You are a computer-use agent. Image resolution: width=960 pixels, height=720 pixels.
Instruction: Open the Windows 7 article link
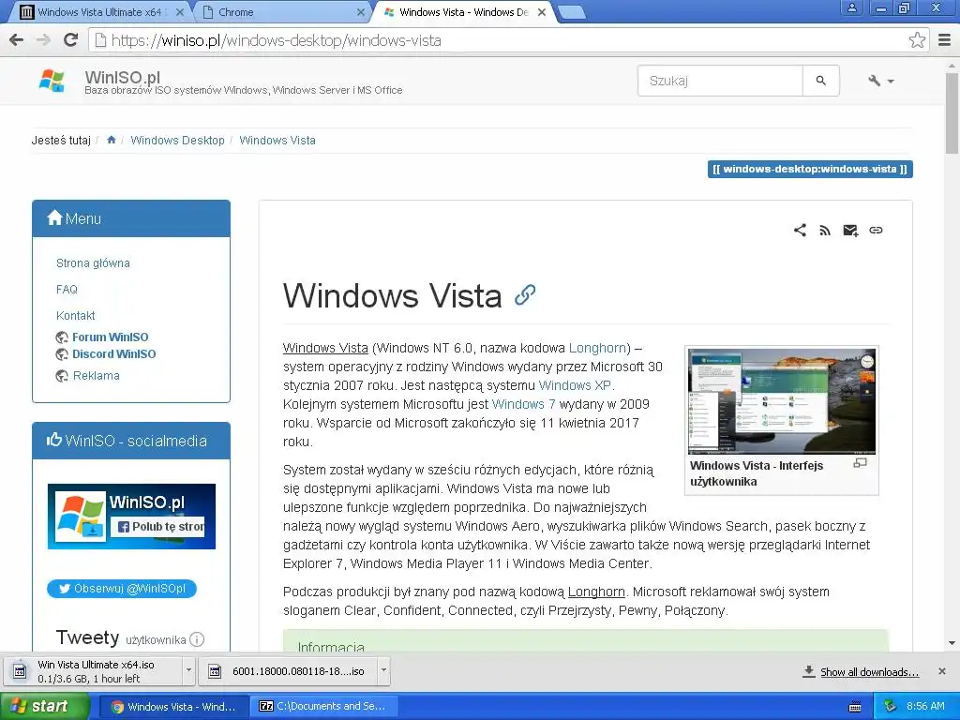523,404
